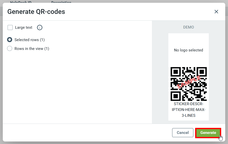Click the red SAMPLE watermark on the QR code
Screen dimensions: 228x144
189,82
